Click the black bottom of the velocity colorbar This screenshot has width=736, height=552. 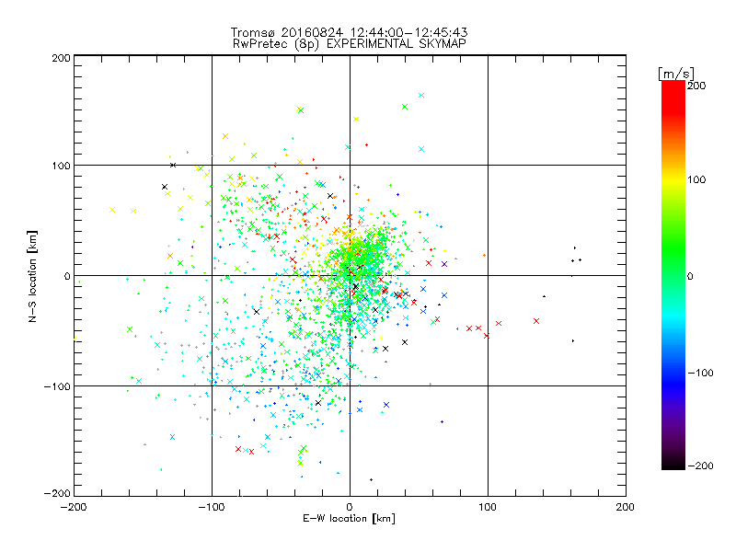coord(673,463)
